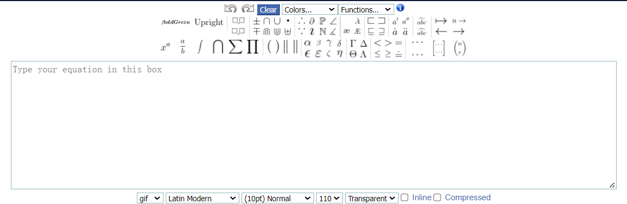Insert the square superset symbol

pos(382,22)
